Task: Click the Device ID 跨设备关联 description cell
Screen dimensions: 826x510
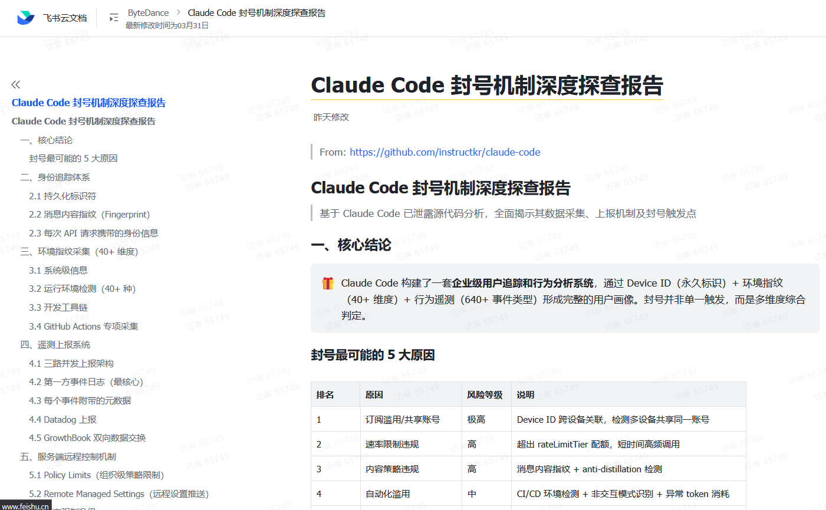Action: click(x=628, y=419)
